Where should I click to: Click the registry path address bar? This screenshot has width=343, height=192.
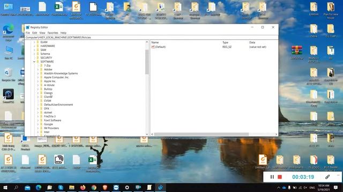[151, 37]
